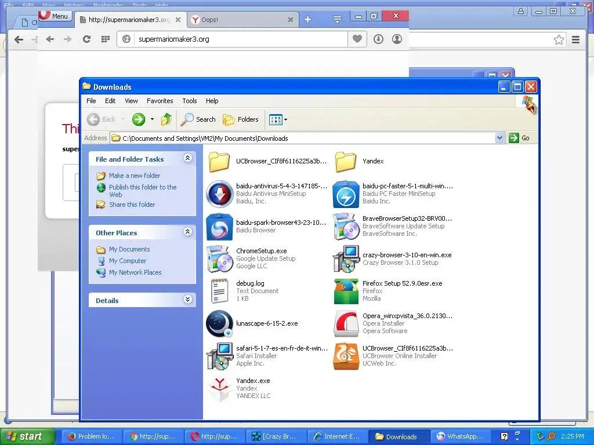Collapse the File and Folder Tasks panel
This screenshot has height=445, width=594.
187,158
